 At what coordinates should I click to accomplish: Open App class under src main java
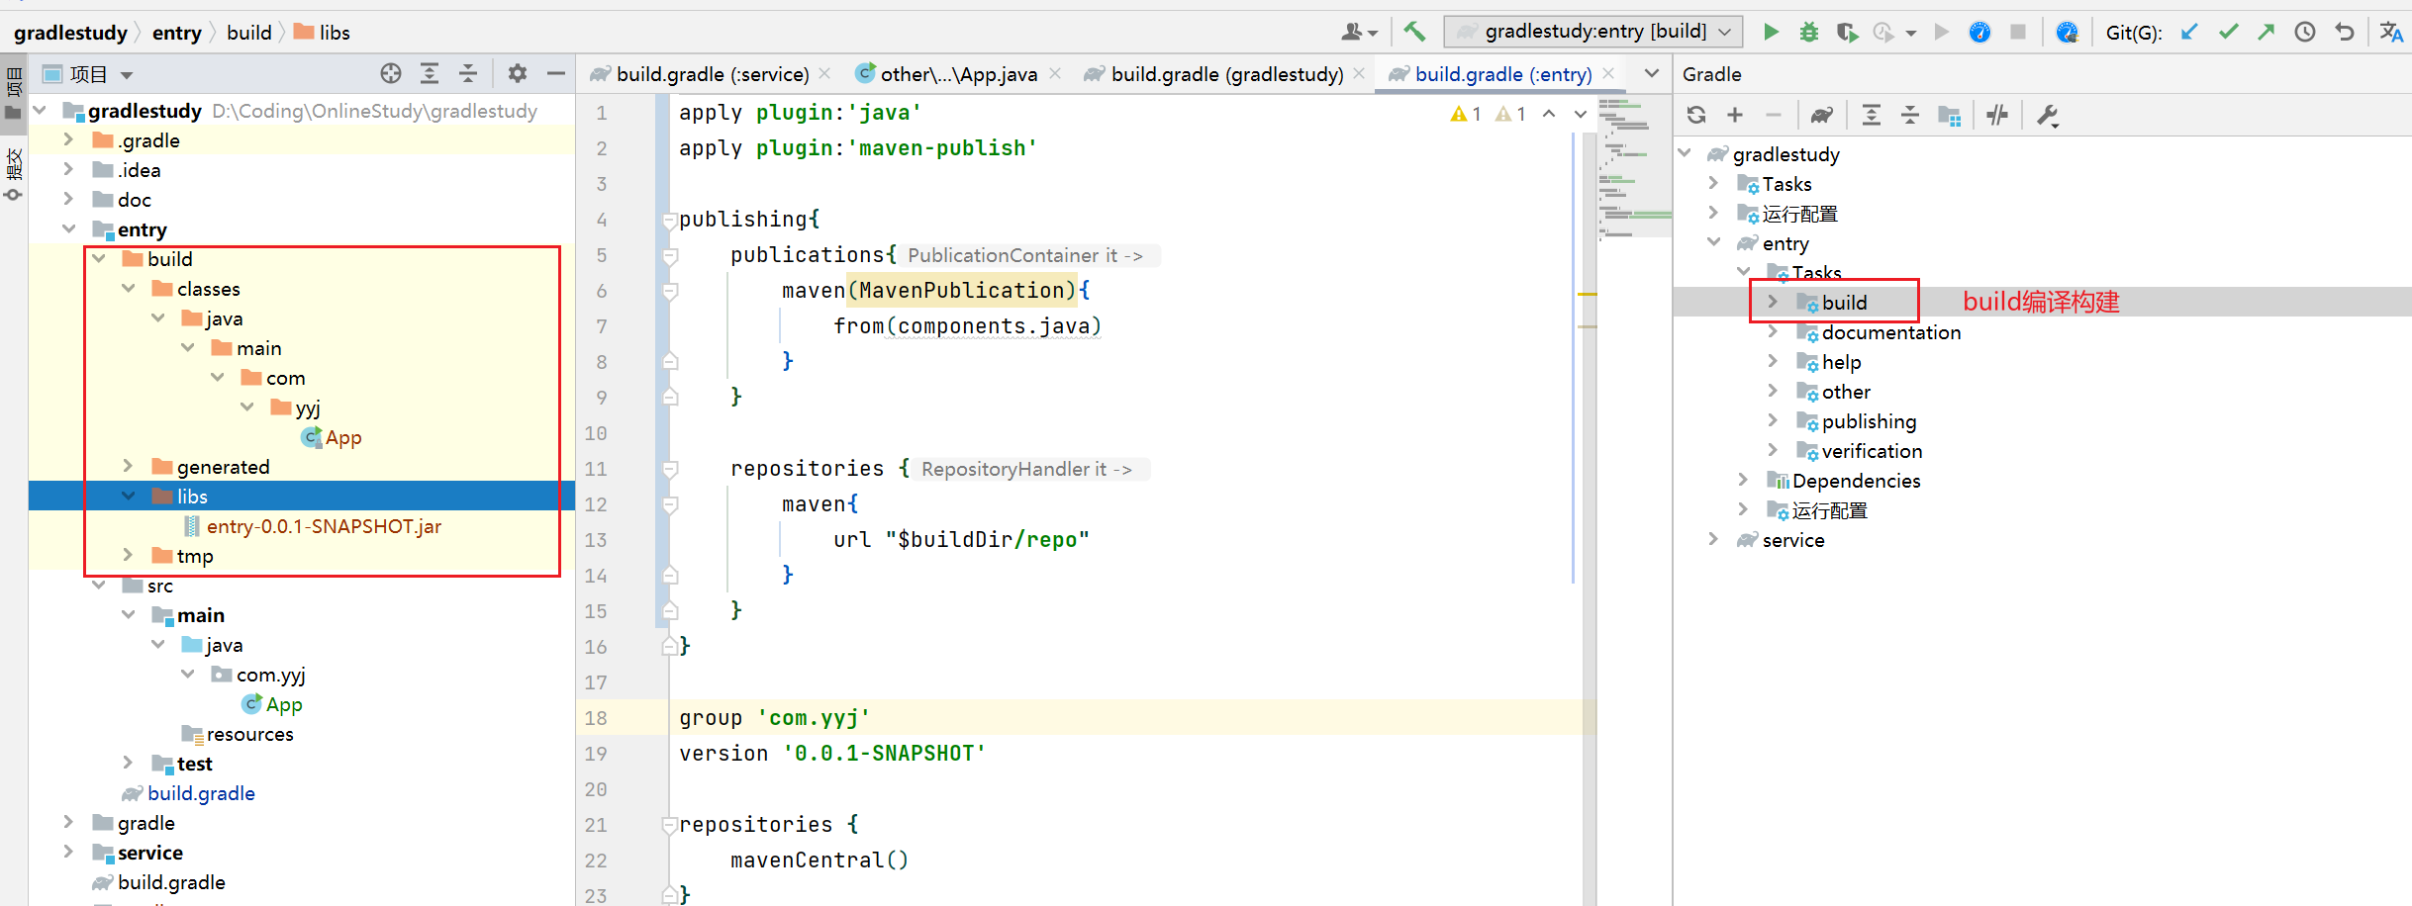pyautogui.click(x=284, y=704)
